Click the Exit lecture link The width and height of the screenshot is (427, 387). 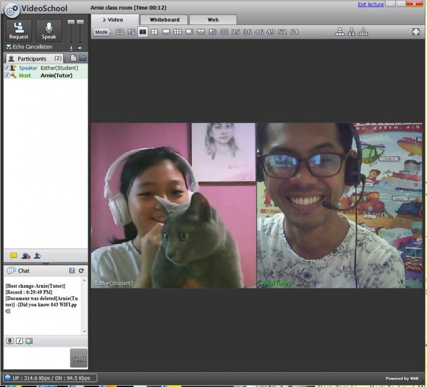(x=370, y=4)
